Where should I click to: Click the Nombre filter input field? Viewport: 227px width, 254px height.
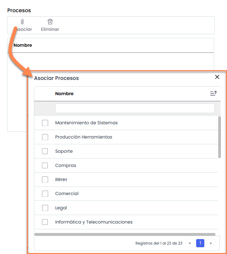coord(135,108)
